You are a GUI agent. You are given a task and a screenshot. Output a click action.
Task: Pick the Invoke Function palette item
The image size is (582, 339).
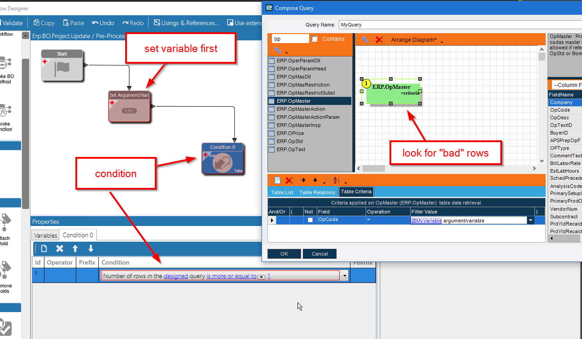click(x=5, y=117)
